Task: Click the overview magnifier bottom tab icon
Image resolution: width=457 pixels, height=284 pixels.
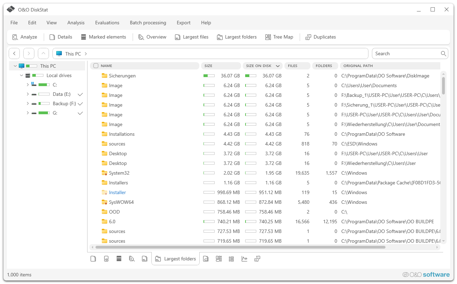Action: click(x=132, y=259)
